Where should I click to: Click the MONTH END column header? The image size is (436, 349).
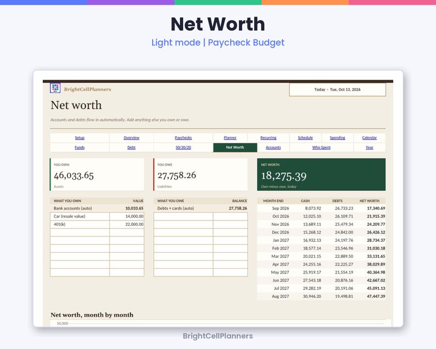click(x=273, y=201)
